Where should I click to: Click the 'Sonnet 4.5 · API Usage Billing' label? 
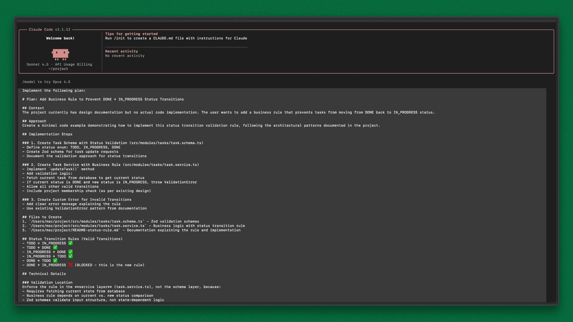coord(59,64)
